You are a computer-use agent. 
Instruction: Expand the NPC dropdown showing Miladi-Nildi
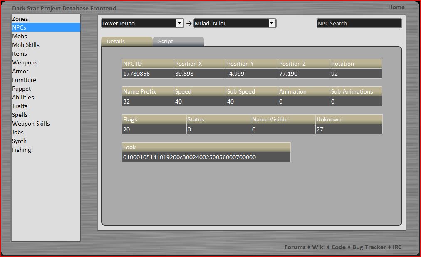pyautogui.click(x=235, y=24)
